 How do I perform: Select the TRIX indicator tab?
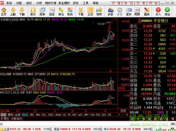click(x=51, y=115)
